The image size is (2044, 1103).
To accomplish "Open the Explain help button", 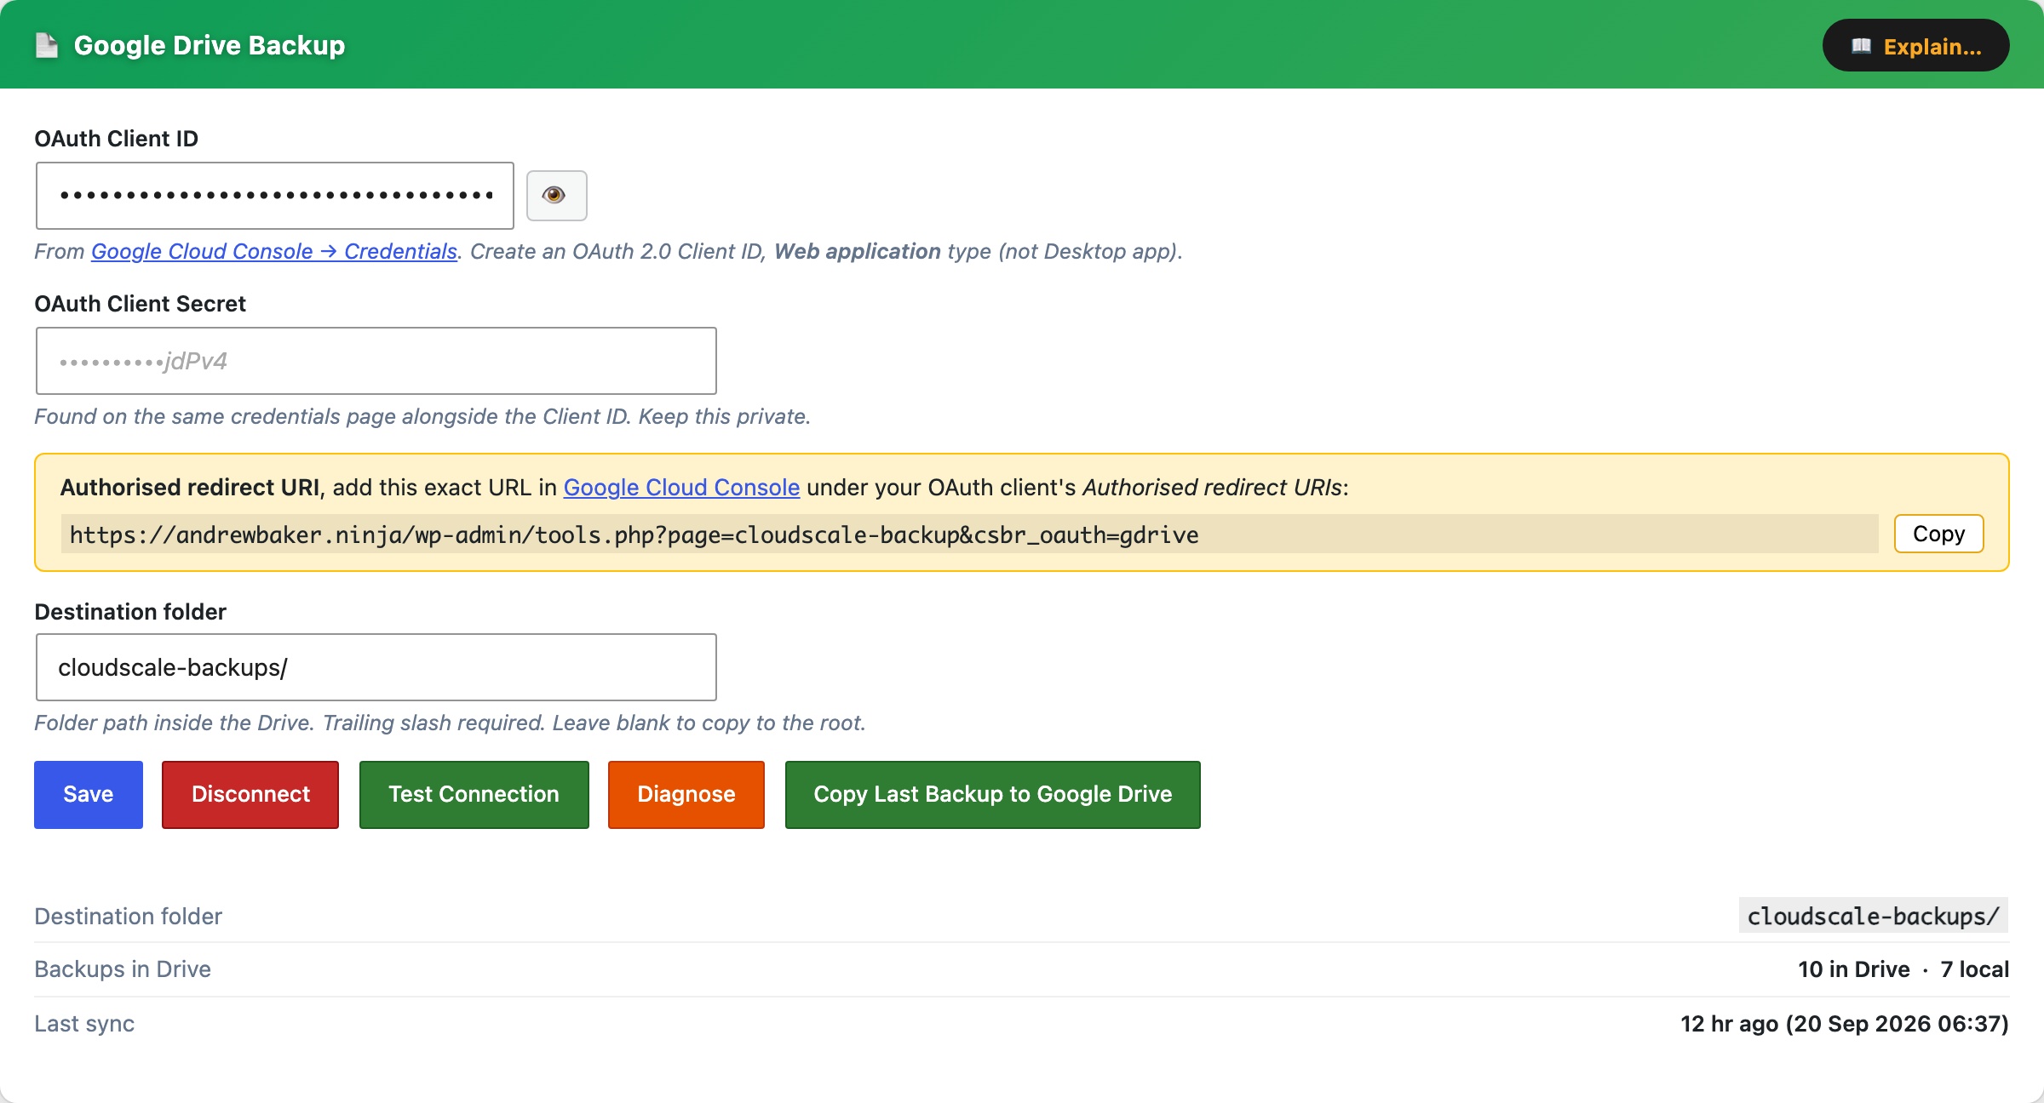I will click(1915, 46).
